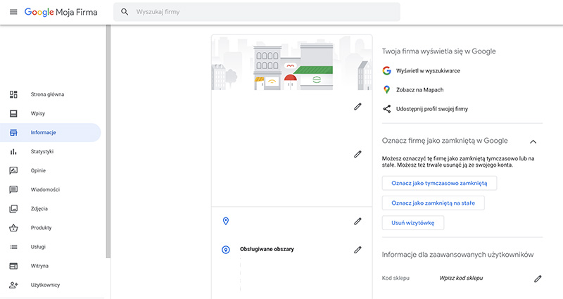The image size is (563, 299).
Task: Click the Wyszukaj firmy search field
Action: [x=257, y=12]
